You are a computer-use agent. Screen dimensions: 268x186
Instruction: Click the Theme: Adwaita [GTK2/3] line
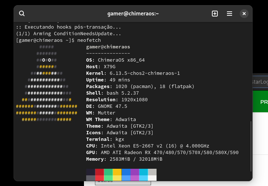[x=120, y=126]
